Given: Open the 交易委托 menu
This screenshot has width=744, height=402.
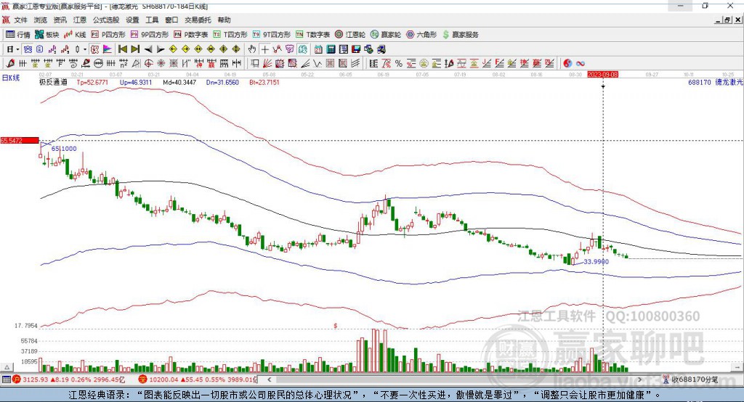Looking at the screenshot, I should click(198, 20).
